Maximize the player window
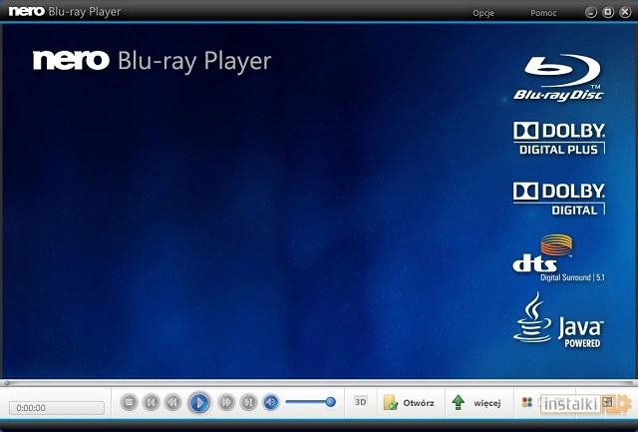Image resolution: width=638 pixels, height=432 pixels. (608, 12)
